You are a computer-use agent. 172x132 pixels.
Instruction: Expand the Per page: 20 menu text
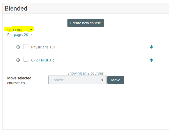[18, 35]
